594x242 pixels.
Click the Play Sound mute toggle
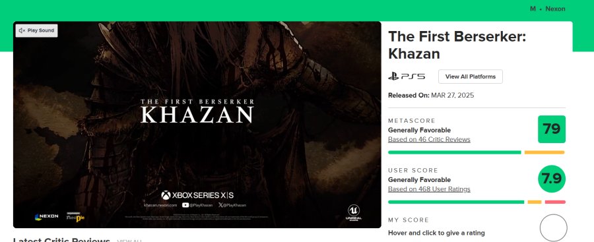point(36,31)
